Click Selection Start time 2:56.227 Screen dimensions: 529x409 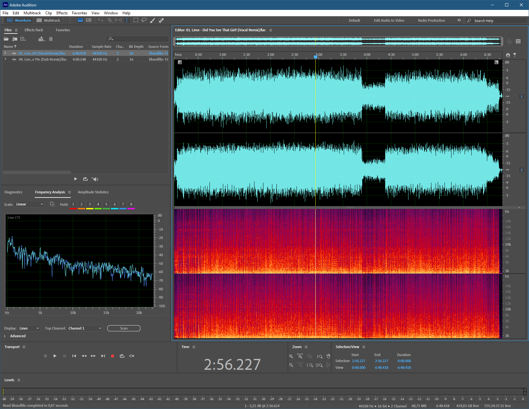(x=359, y=361)
